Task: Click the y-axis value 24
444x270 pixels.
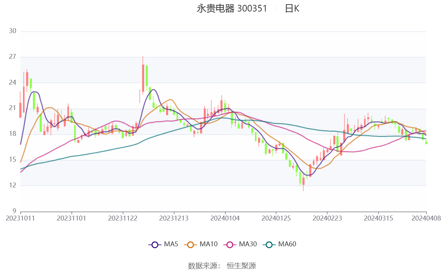Action: coord(13,83)
